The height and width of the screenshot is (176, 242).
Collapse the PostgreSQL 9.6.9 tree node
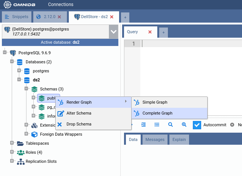pyautogui.click(x=5, y=52)
